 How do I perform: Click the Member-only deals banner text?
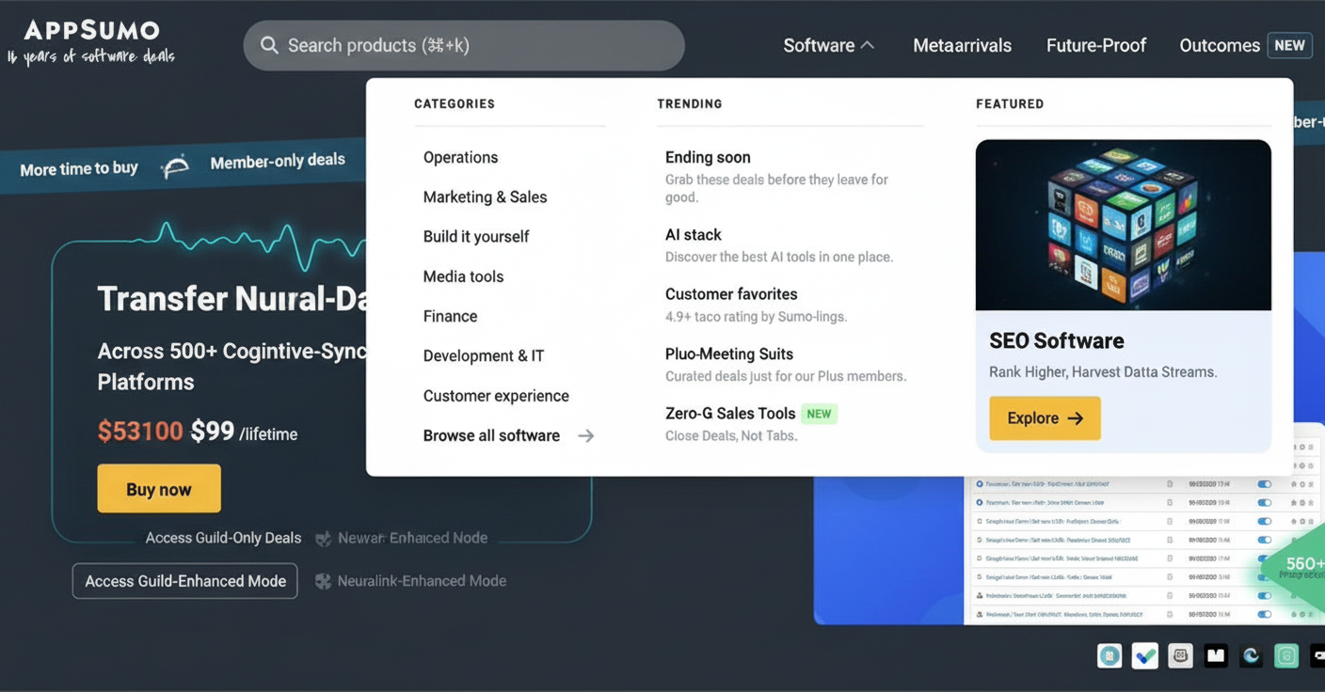(278, 161)
